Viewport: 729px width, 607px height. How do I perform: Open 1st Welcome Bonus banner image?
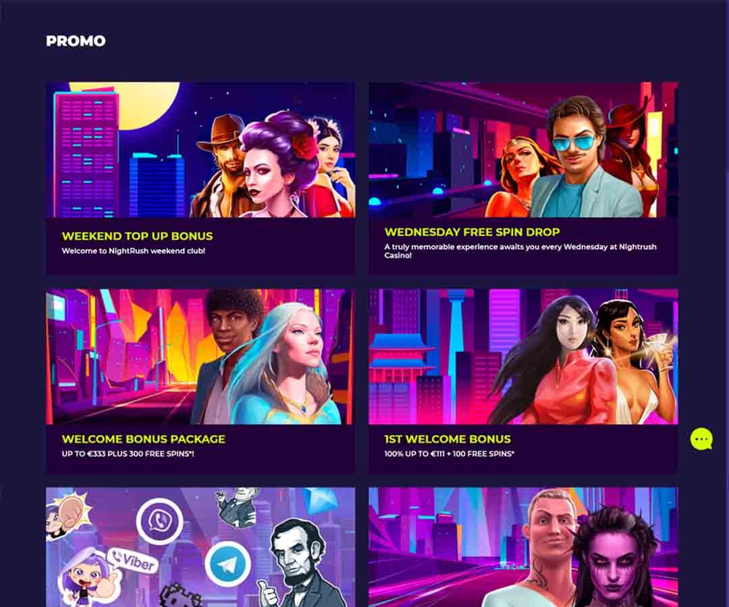pos(523,356)
